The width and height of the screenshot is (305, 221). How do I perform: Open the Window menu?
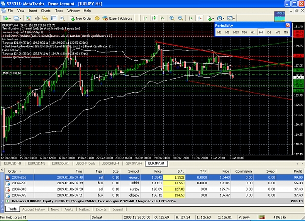click(73, 11)
